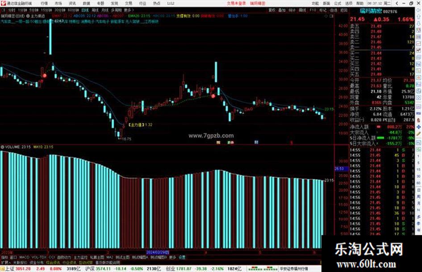The image size is (422, 272).
Task: Click the 标记 mark button
Action: coord(323,10)
